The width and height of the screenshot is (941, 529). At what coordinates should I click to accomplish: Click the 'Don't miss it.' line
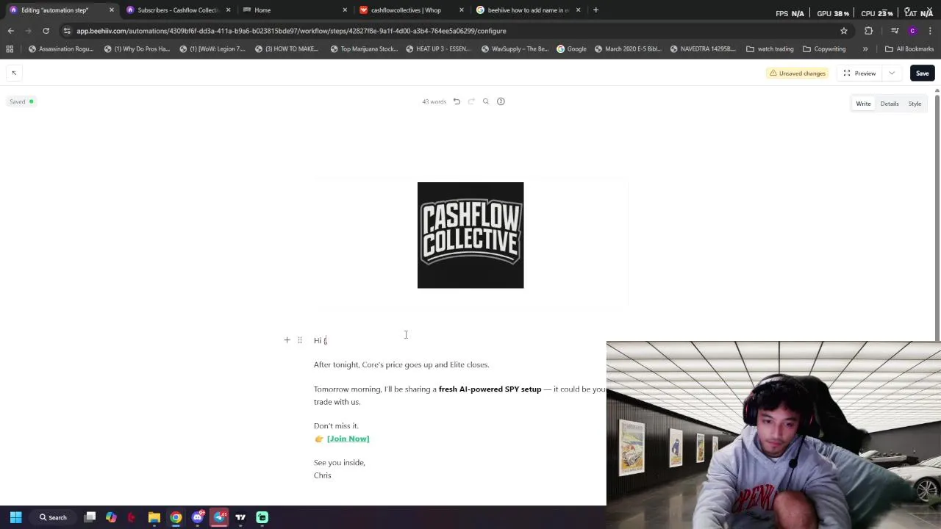click(336, 426)
